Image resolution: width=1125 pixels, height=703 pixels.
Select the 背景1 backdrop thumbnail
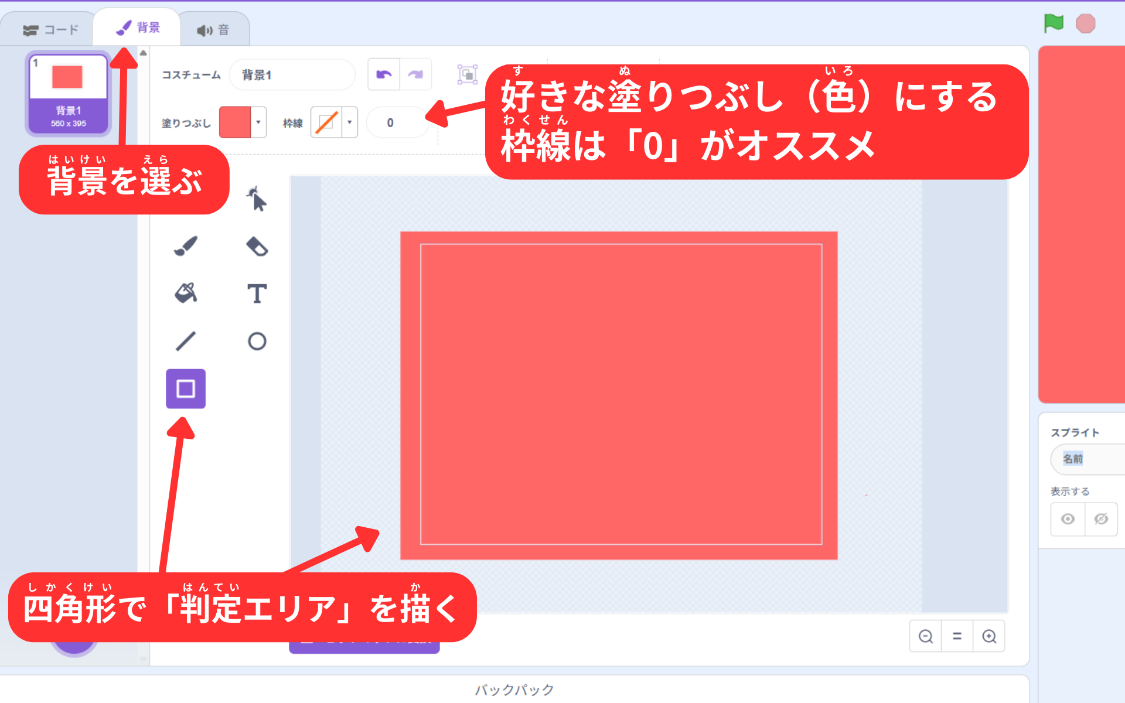pyautogui.click(x=68, y=94)
